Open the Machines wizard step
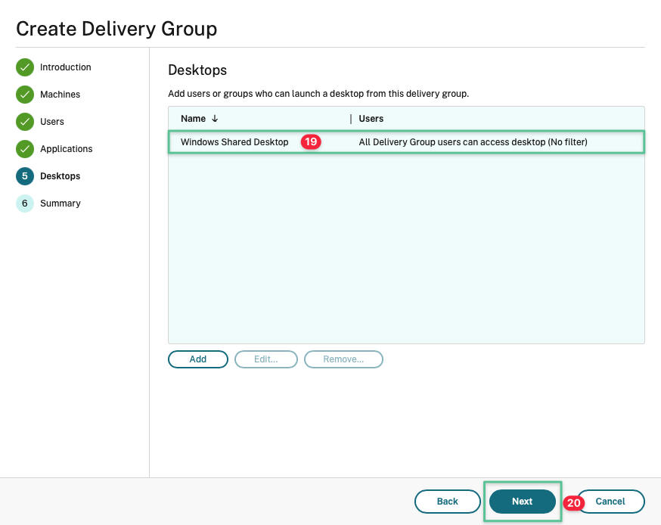Viewport: 661px width, 525px height. [x=60, y=95]
